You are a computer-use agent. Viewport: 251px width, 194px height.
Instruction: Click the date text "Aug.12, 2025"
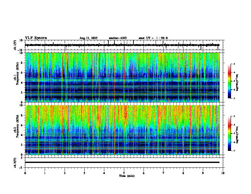88,38
